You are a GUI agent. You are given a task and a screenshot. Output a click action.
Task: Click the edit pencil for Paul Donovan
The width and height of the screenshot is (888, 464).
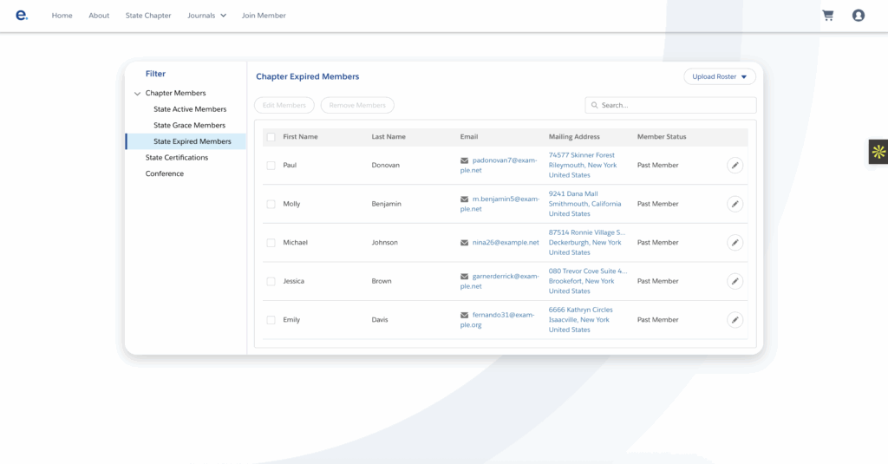735,165
